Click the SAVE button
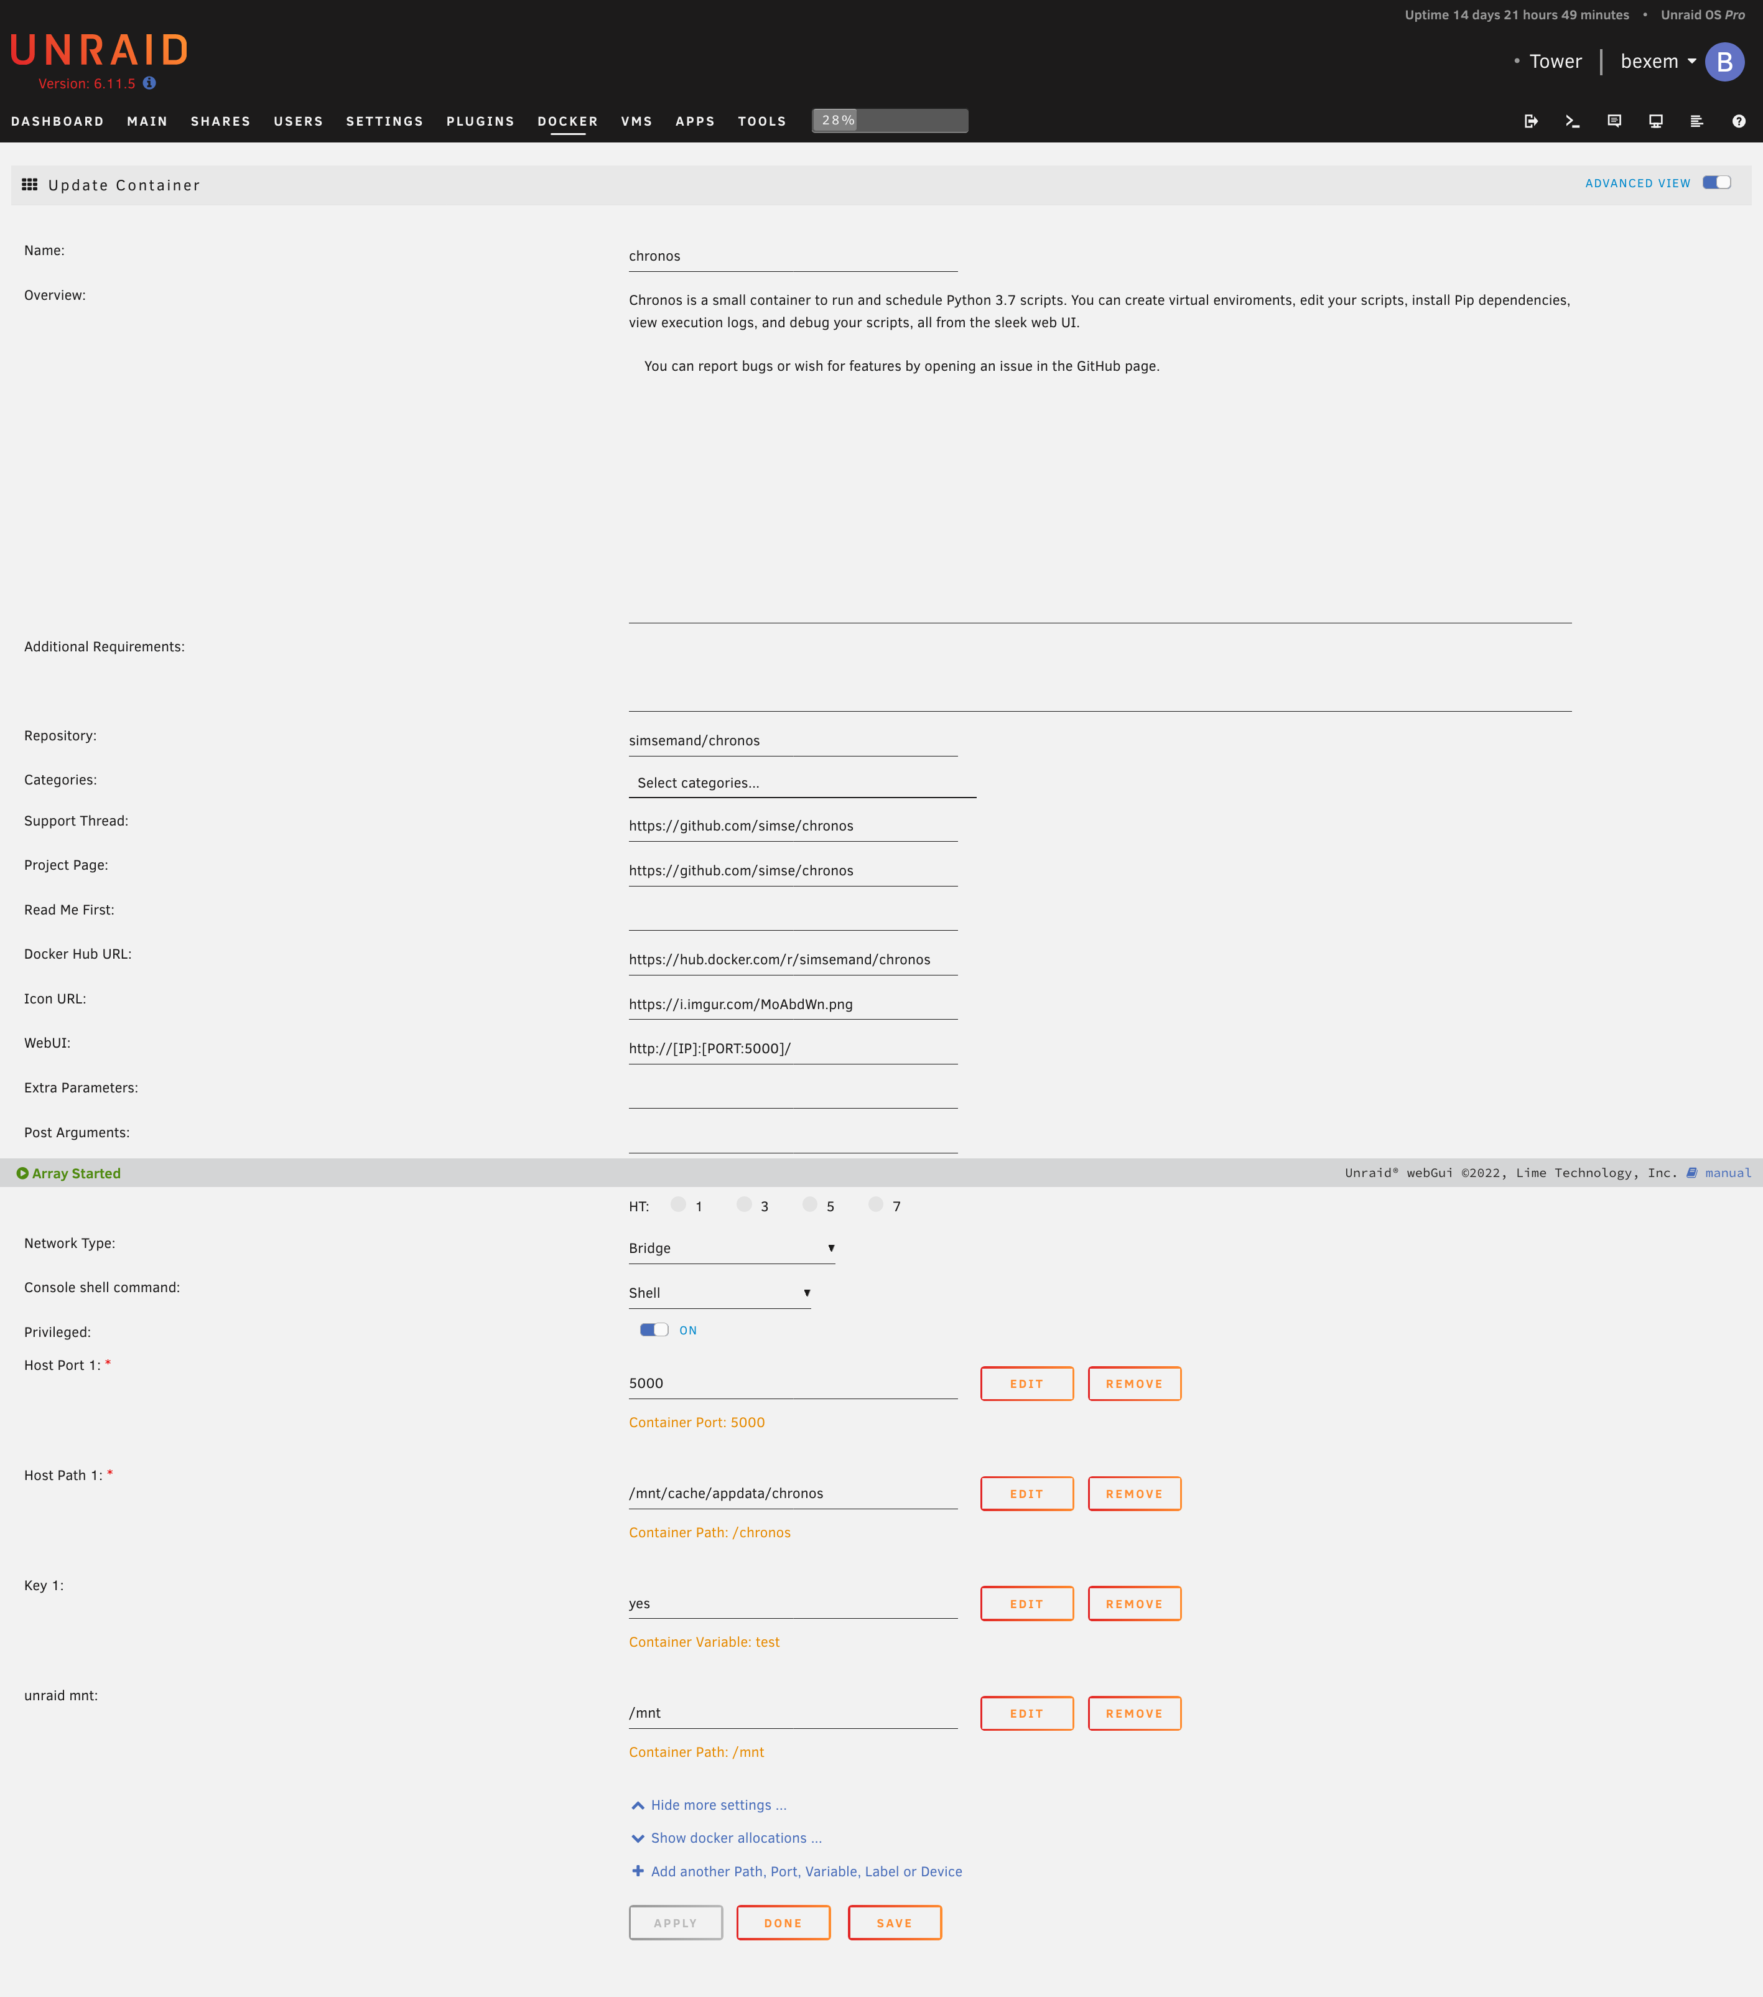The image size is (1763, 1997). (x=894, y=1922)
